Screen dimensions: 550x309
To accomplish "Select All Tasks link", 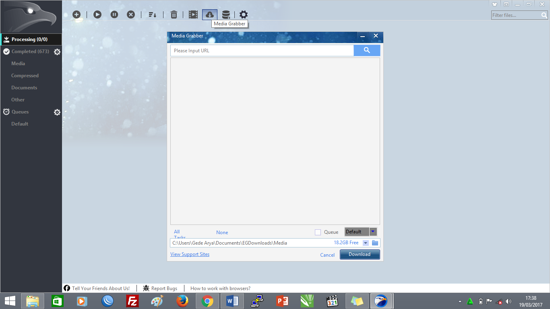I will 180,234.
